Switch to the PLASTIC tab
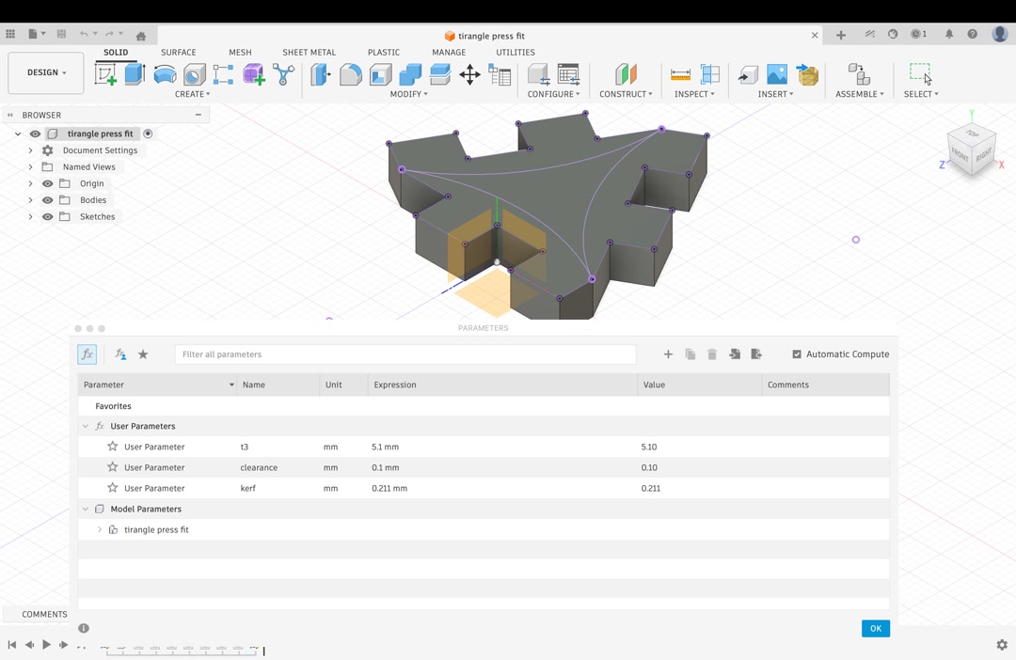 click(384, 53)
